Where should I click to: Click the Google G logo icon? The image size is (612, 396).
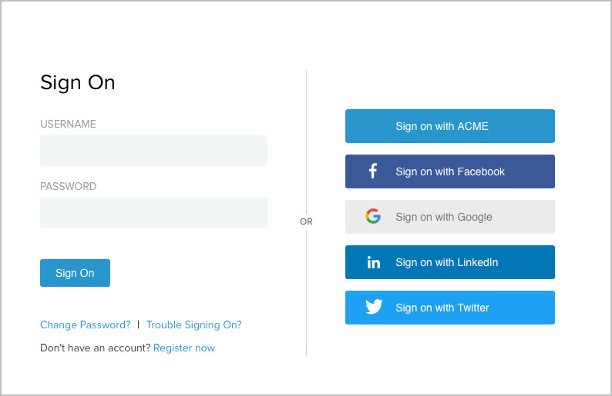tap(373, 217)
